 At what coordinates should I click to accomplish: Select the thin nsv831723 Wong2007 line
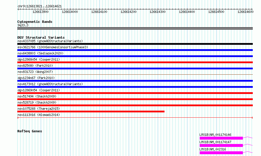click(135, 74)
